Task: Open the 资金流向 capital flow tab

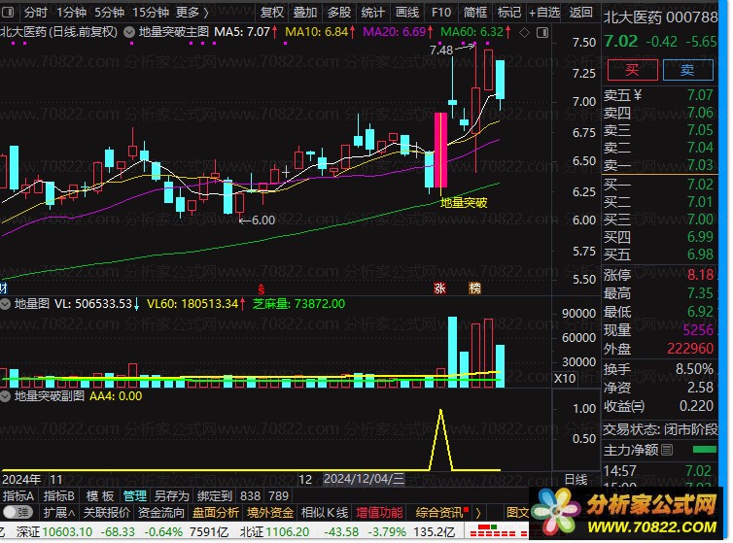Action: click(161, 513)
